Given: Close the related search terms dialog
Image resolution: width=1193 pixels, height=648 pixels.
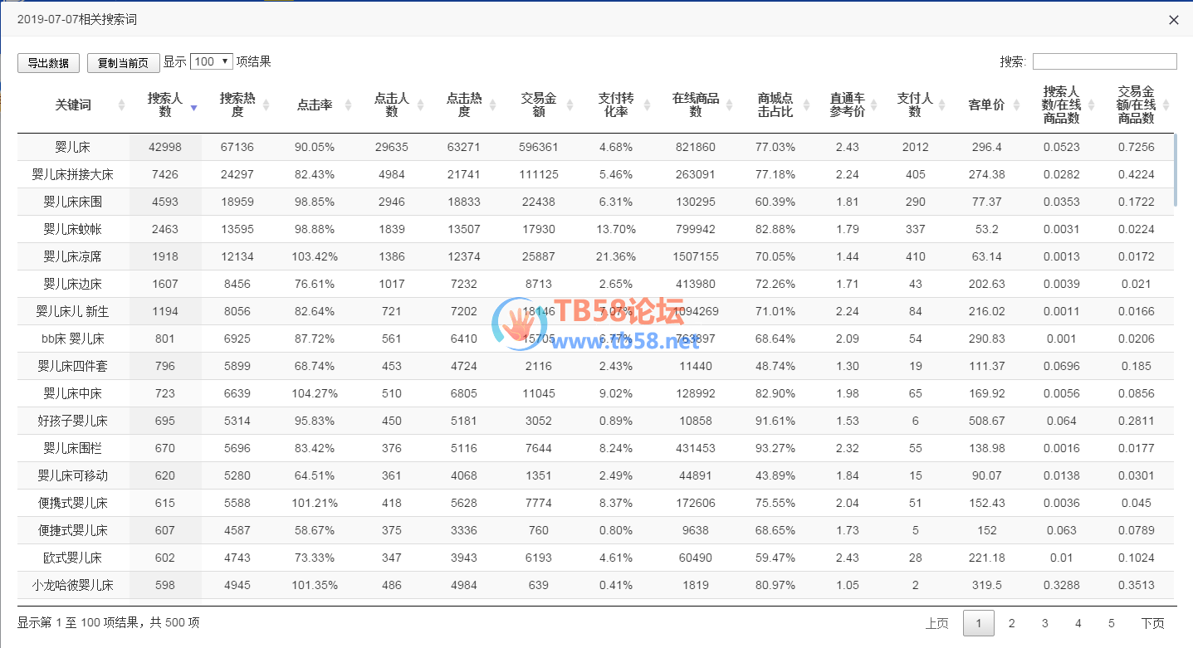Looking at the screenshot, I should coord(1173,20).
